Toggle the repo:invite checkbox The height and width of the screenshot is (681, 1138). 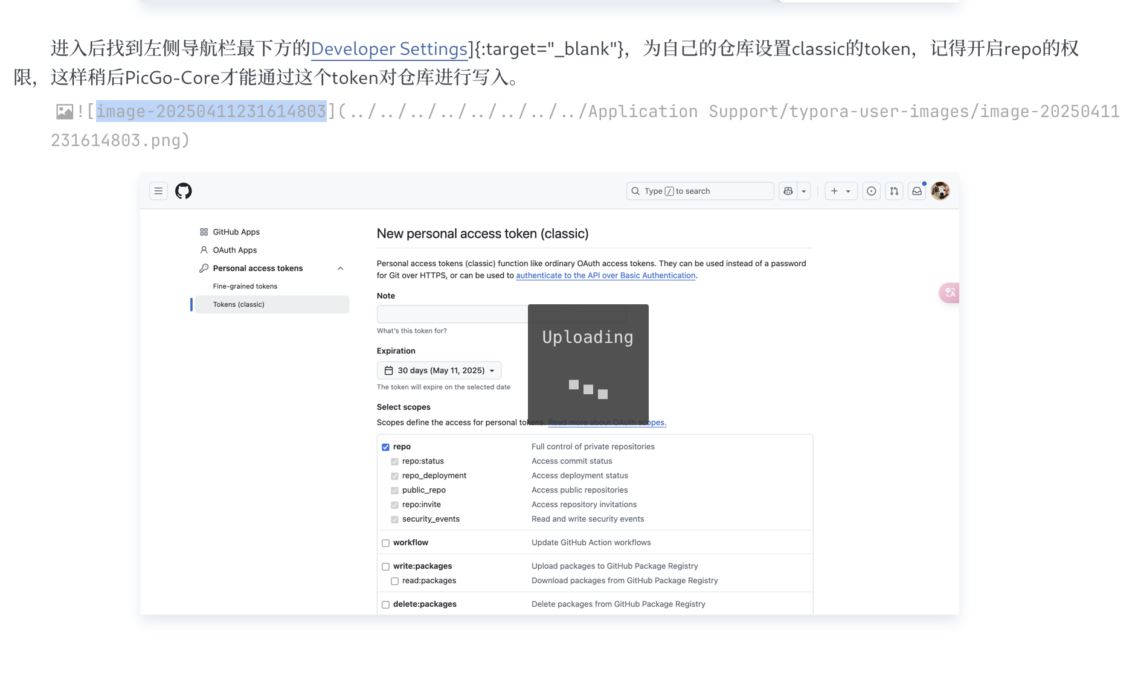tap(394, 505)
